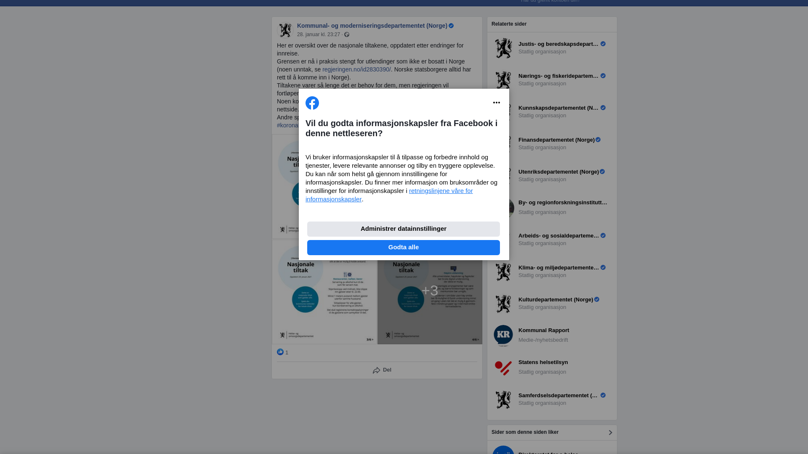
Task: Click the public globe icon beside timestamp
Action: pos(347,34)
